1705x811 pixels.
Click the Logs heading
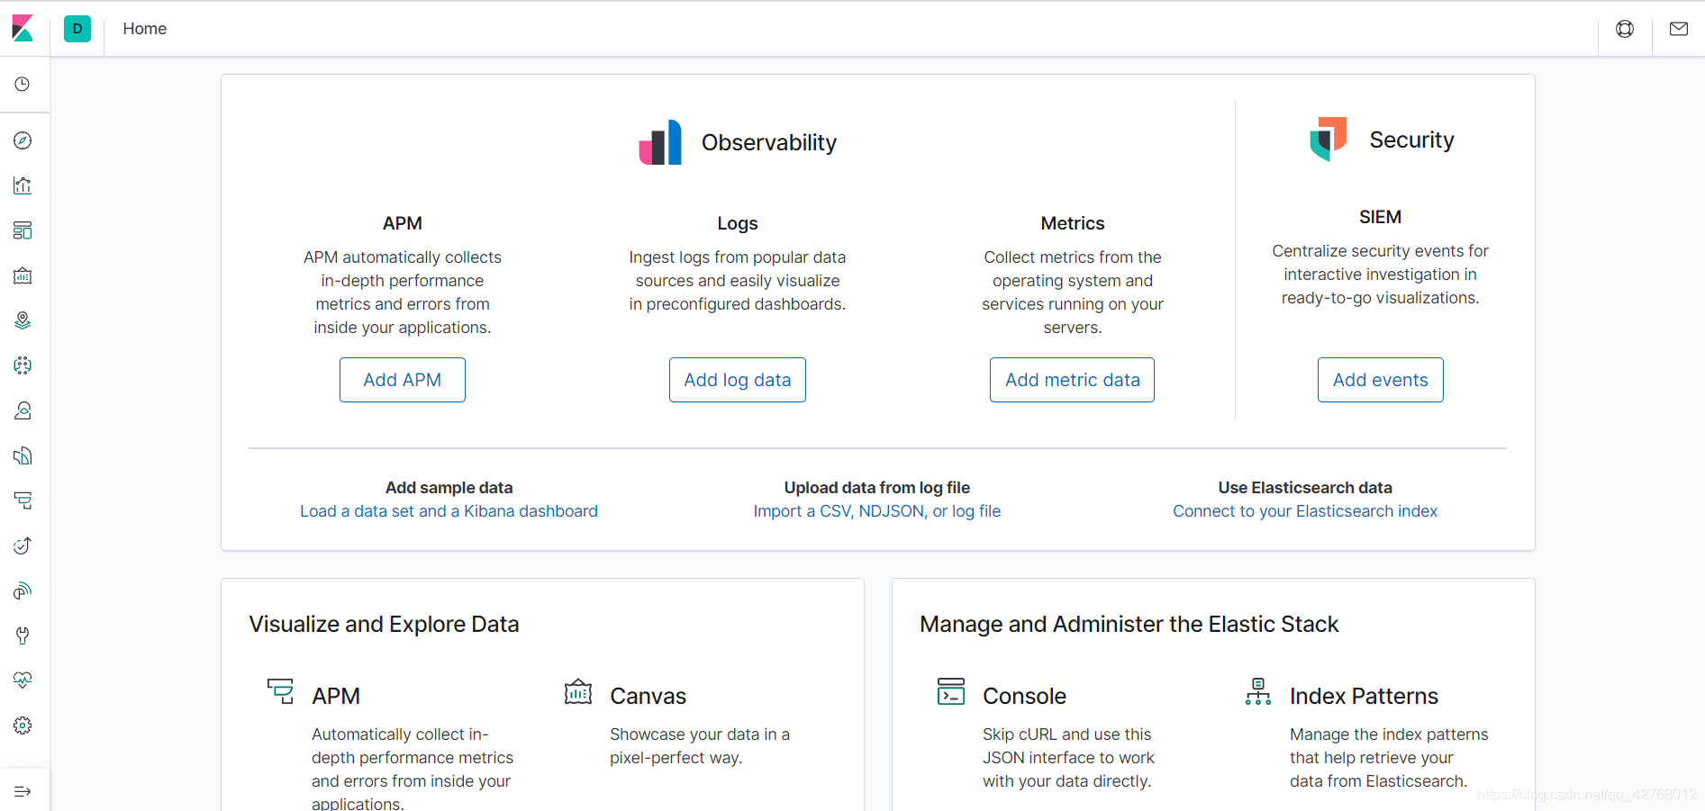pyautogui.click(x=738, y=223)
